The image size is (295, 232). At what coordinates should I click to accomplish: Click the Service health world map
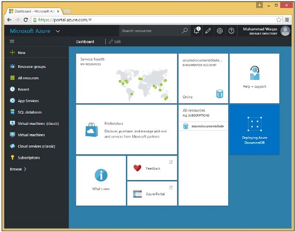point(144,85)
